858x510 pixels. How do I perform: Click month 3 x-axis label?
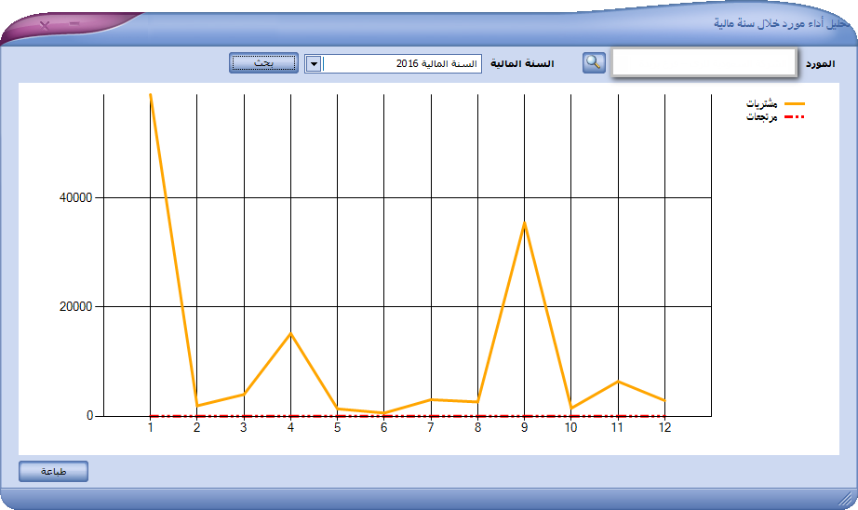point(244,428)
